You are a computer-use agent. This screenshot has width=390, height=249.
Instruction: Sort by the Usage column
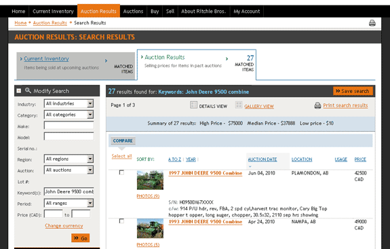[340, 159]
